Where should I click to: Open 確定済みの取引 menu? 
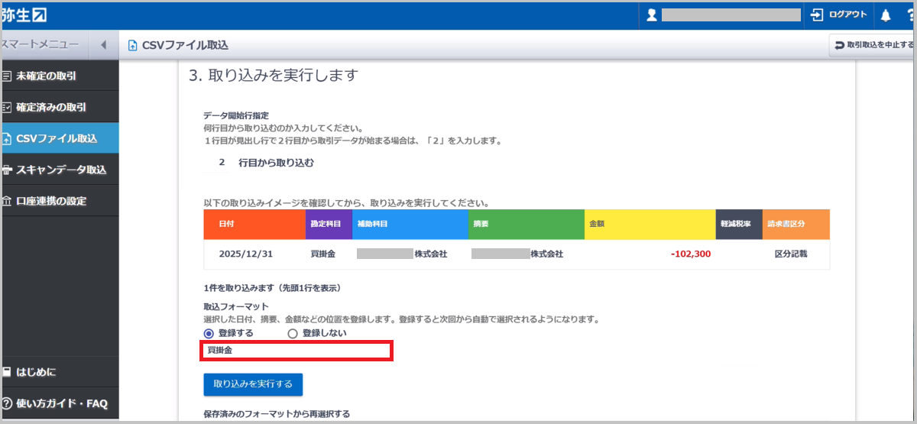pos(60,107)
